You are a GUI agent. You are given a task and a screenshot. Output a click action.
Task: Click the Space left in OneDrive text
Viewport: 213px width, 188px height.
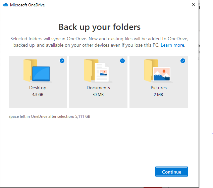[49, 116]
